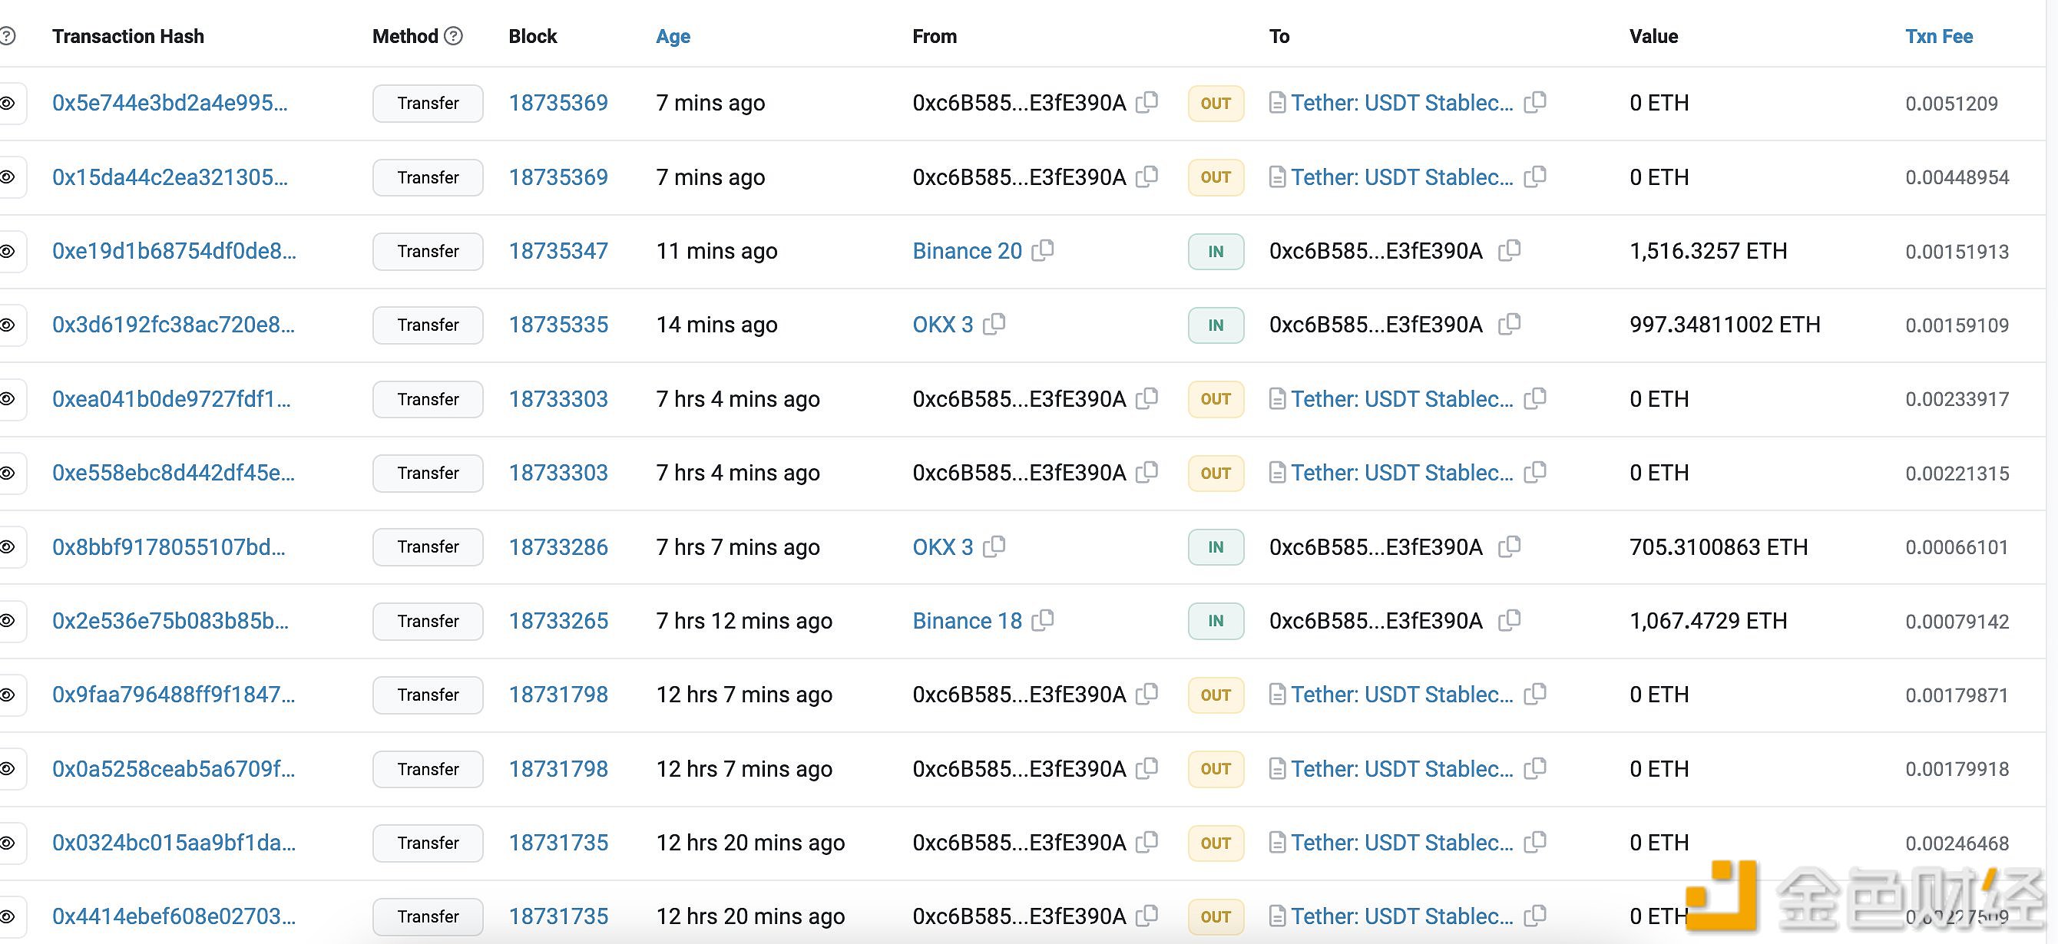Copy From address in block 18731798 first row
Image resolution: width=2058 pixels, height=944 pixels.
(x=1147, y=695)
